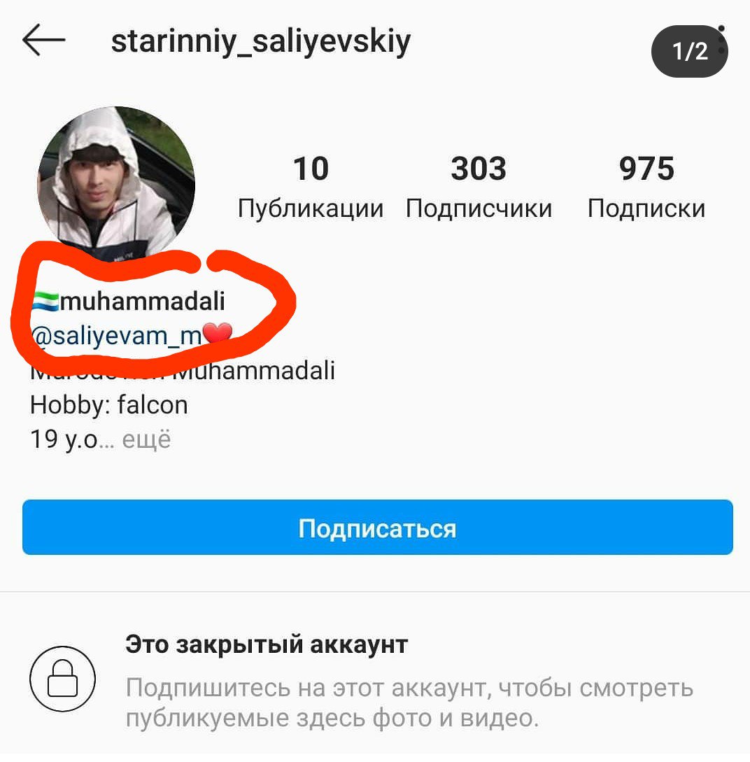Viewport: 750px width, 762px height.
Task: Tap the Hobby: falcon bio line
Action: (x=109, y=405)
